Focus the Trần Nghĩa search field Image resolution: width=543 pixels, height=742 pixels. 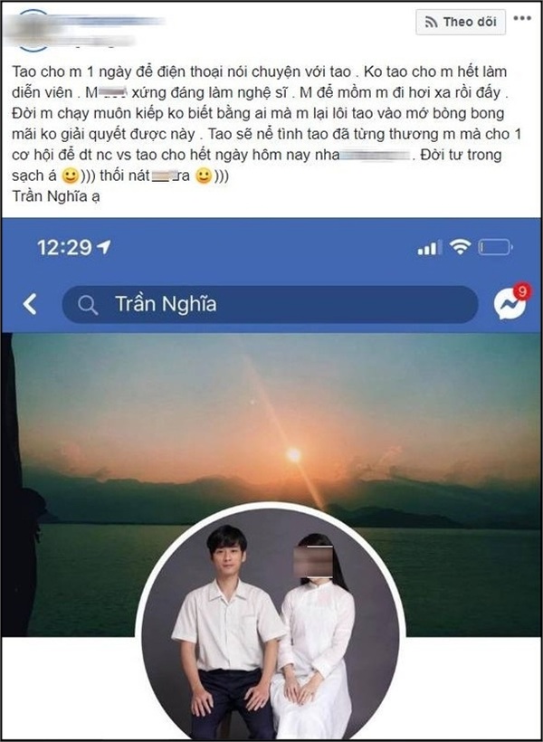(270, 304)
